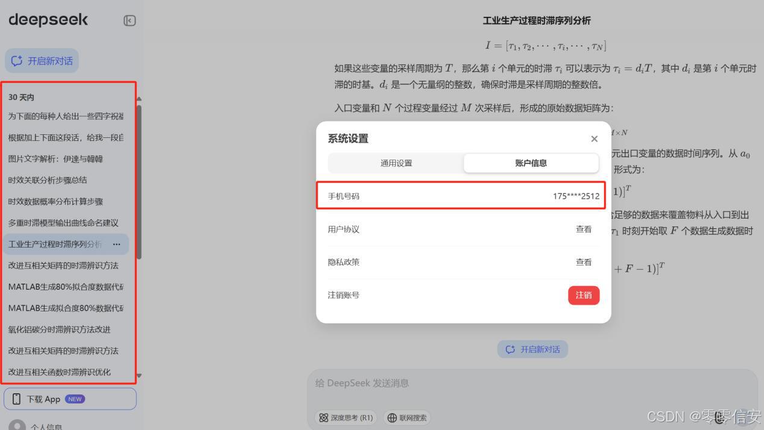The width and height of the screenshot is (764, 430).
Task: Collapse the sidebar using the toggle icon
Action: (x=130, y=20)
